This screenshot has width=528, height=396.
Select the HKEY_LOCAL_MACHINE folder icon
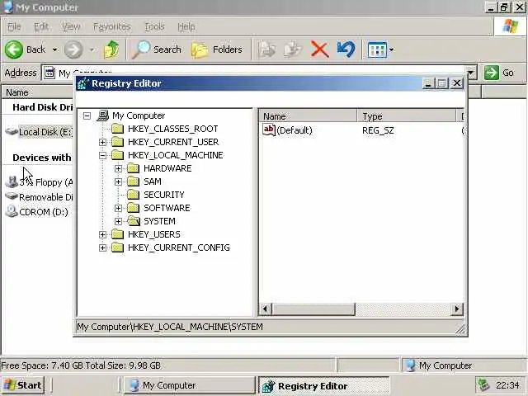[x=117, y=155]
